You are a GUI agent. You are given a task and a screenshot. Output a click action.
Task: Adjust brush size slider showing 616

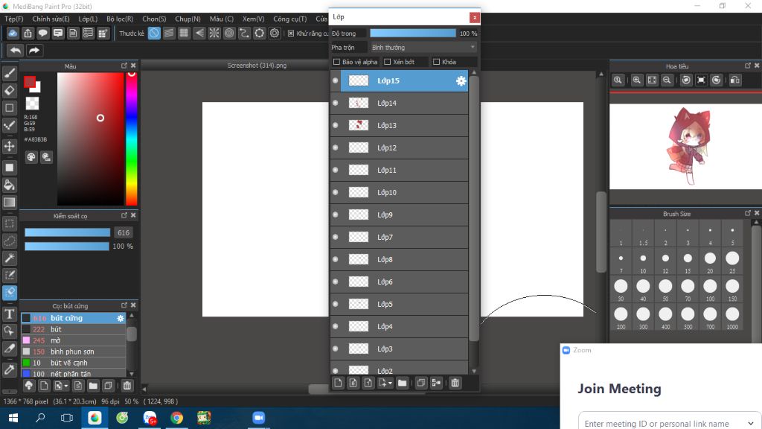pyautogui.click(x=68, y=232)
